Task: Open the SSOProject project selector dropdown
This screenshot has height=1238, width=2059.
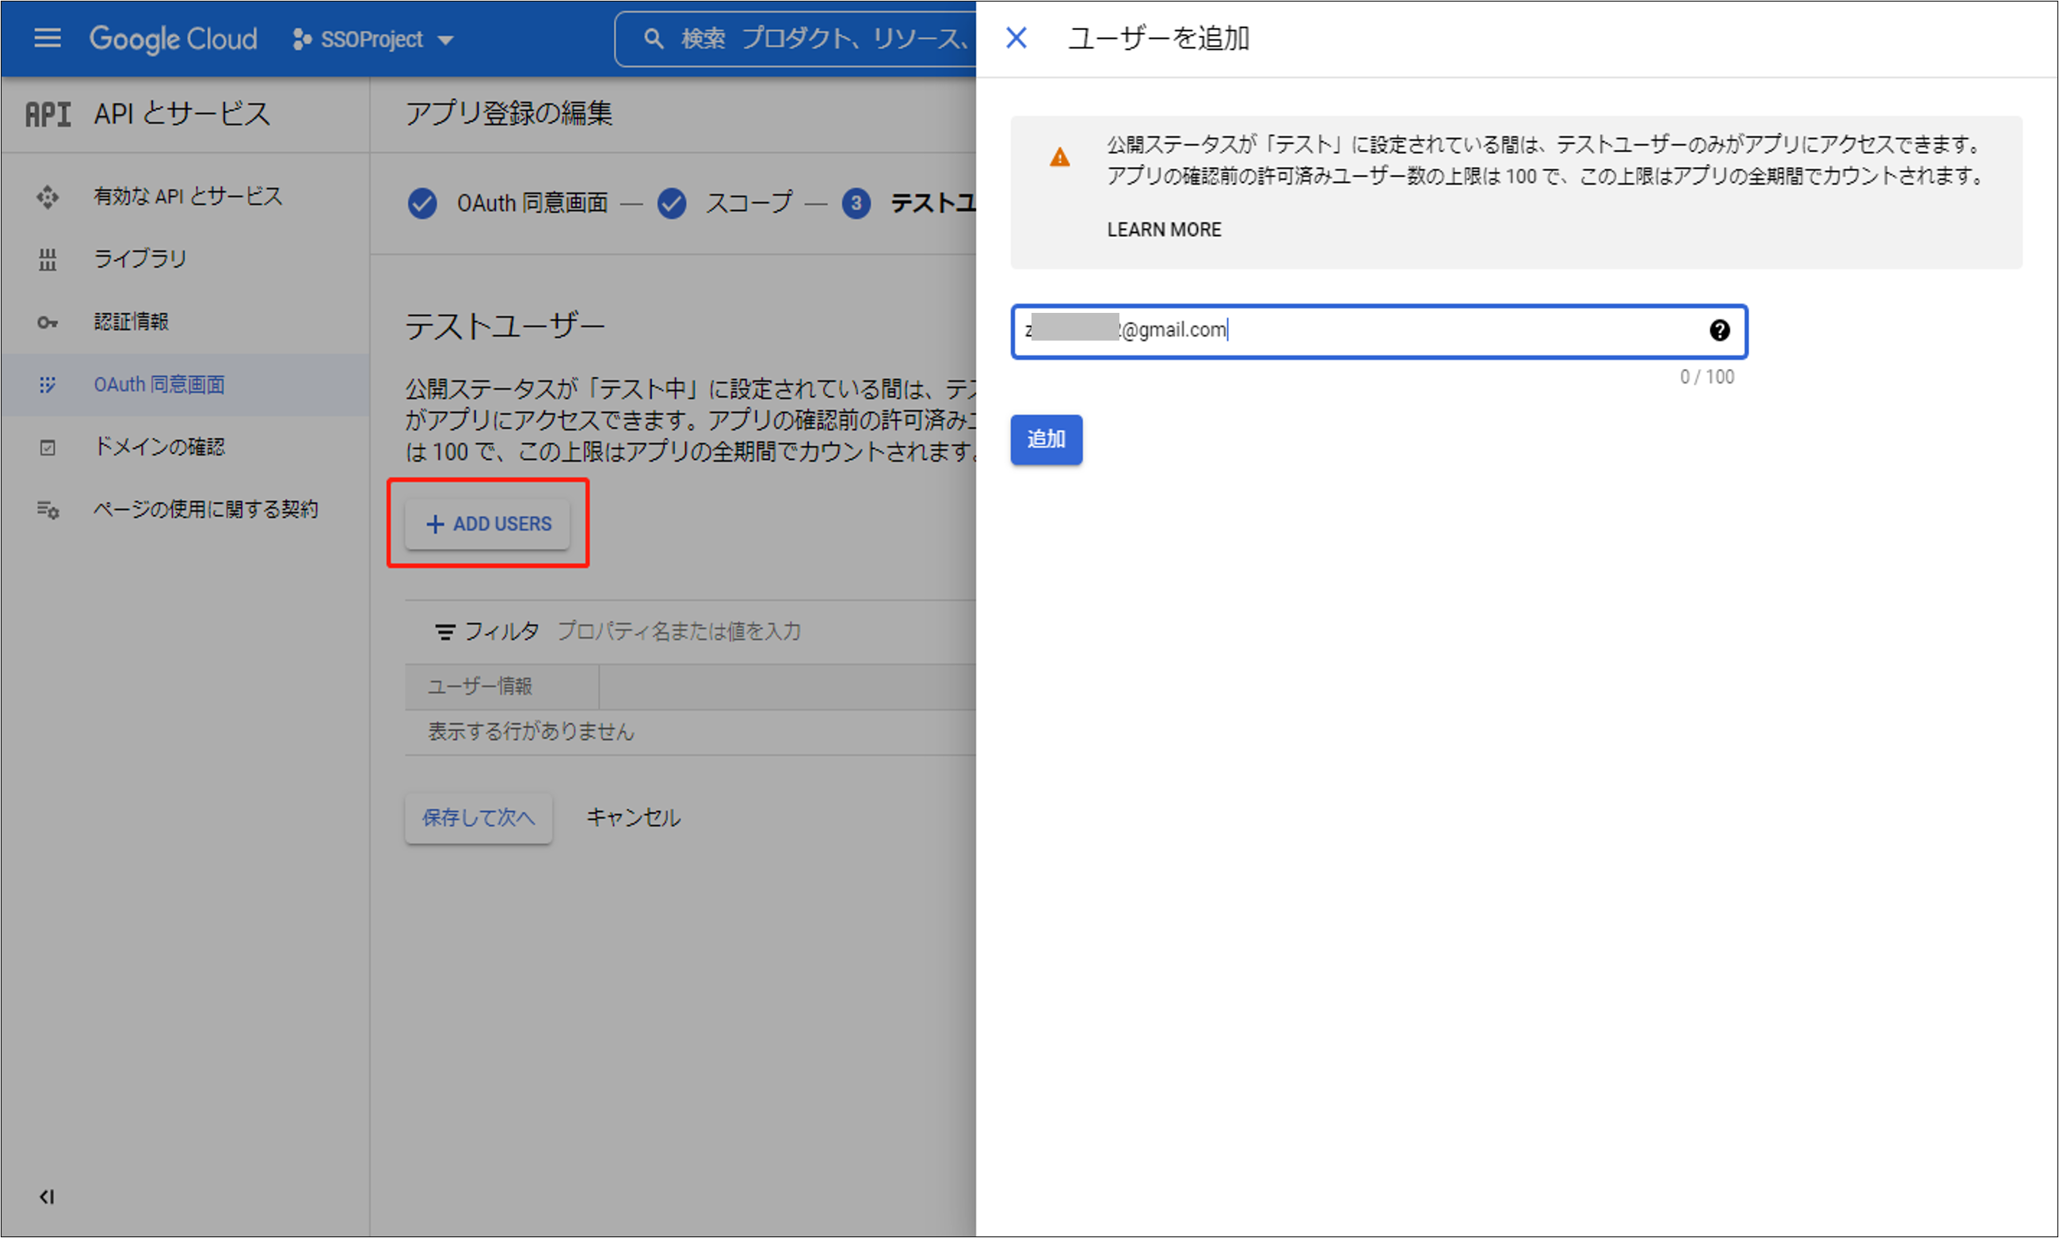Action: pyautogui.click(x=373, y=40)
